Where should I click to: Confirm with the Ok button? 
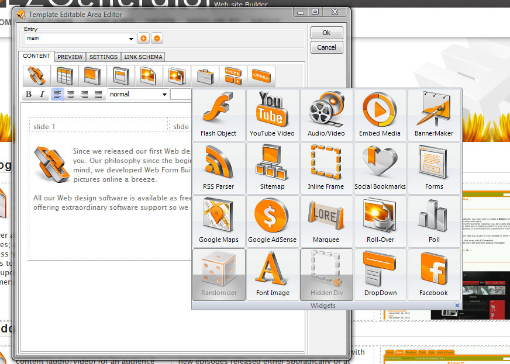[326, 33]
